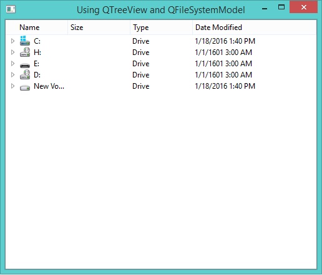This screenshot has height=275, width=322.
Task: Select the New Vo... drive name
Action: pos(49,86)
